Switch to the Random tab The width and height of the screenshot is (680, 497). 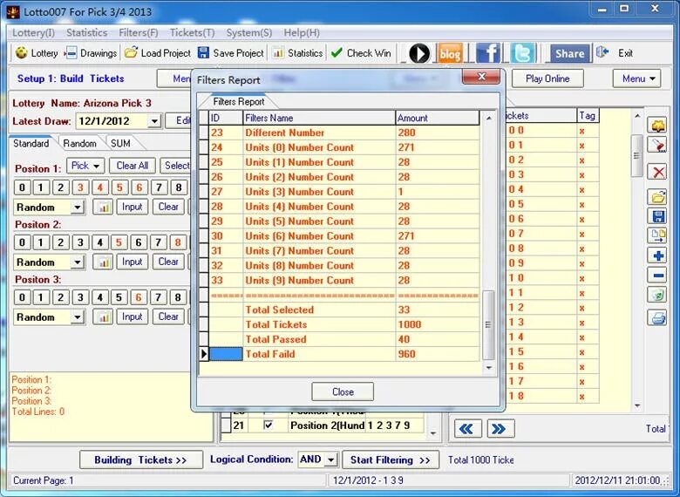[x=80, y=143]
